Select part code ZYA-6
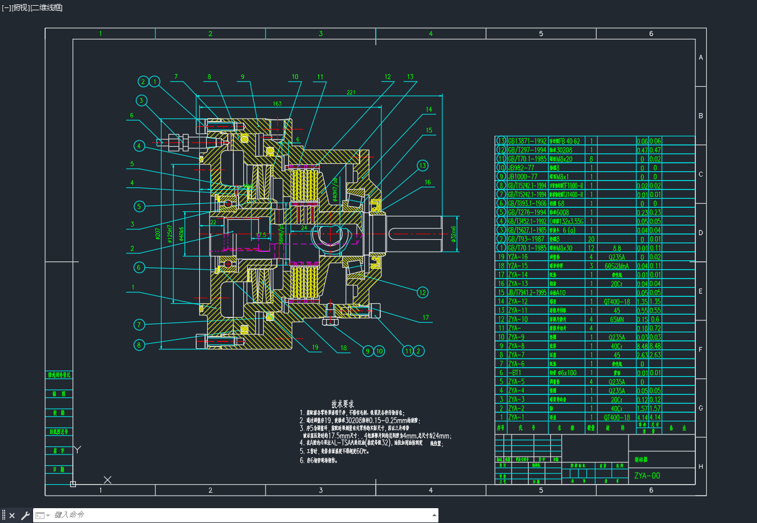Screen dimensions: 757x523 517,364
